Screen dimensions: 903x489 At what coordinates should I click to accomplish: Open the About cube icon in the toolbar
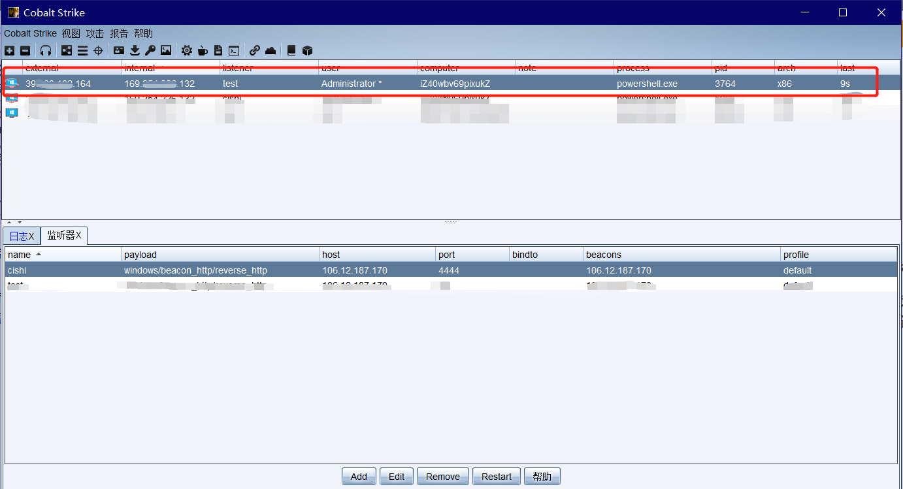(x=307, y=50)
